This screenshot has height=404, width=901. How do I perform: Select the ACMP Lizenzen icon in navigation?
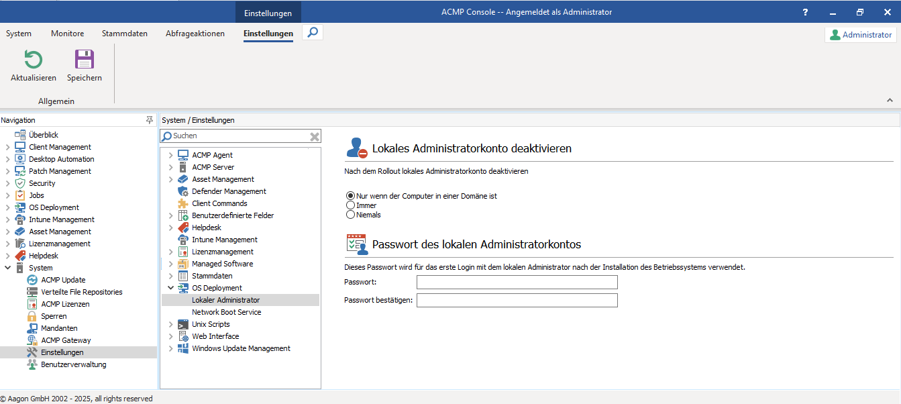pyautogui.click(x=33, y=303)
